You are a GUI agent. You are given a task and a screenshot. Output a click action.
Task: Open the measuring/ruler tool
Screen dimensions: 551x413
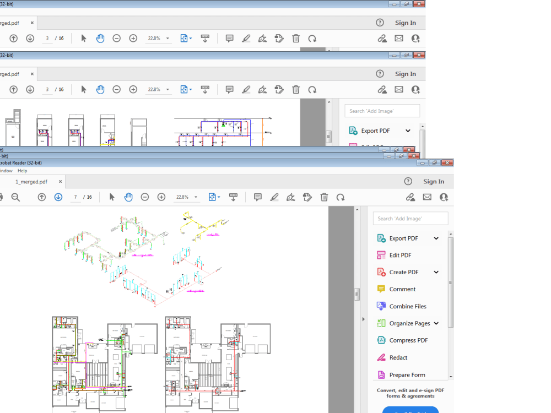tap(234, 197)
